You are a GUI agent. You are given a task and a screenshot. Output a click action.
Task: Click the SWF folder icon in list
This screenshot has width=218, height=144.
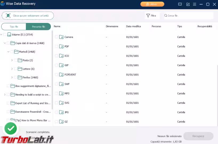61,84
